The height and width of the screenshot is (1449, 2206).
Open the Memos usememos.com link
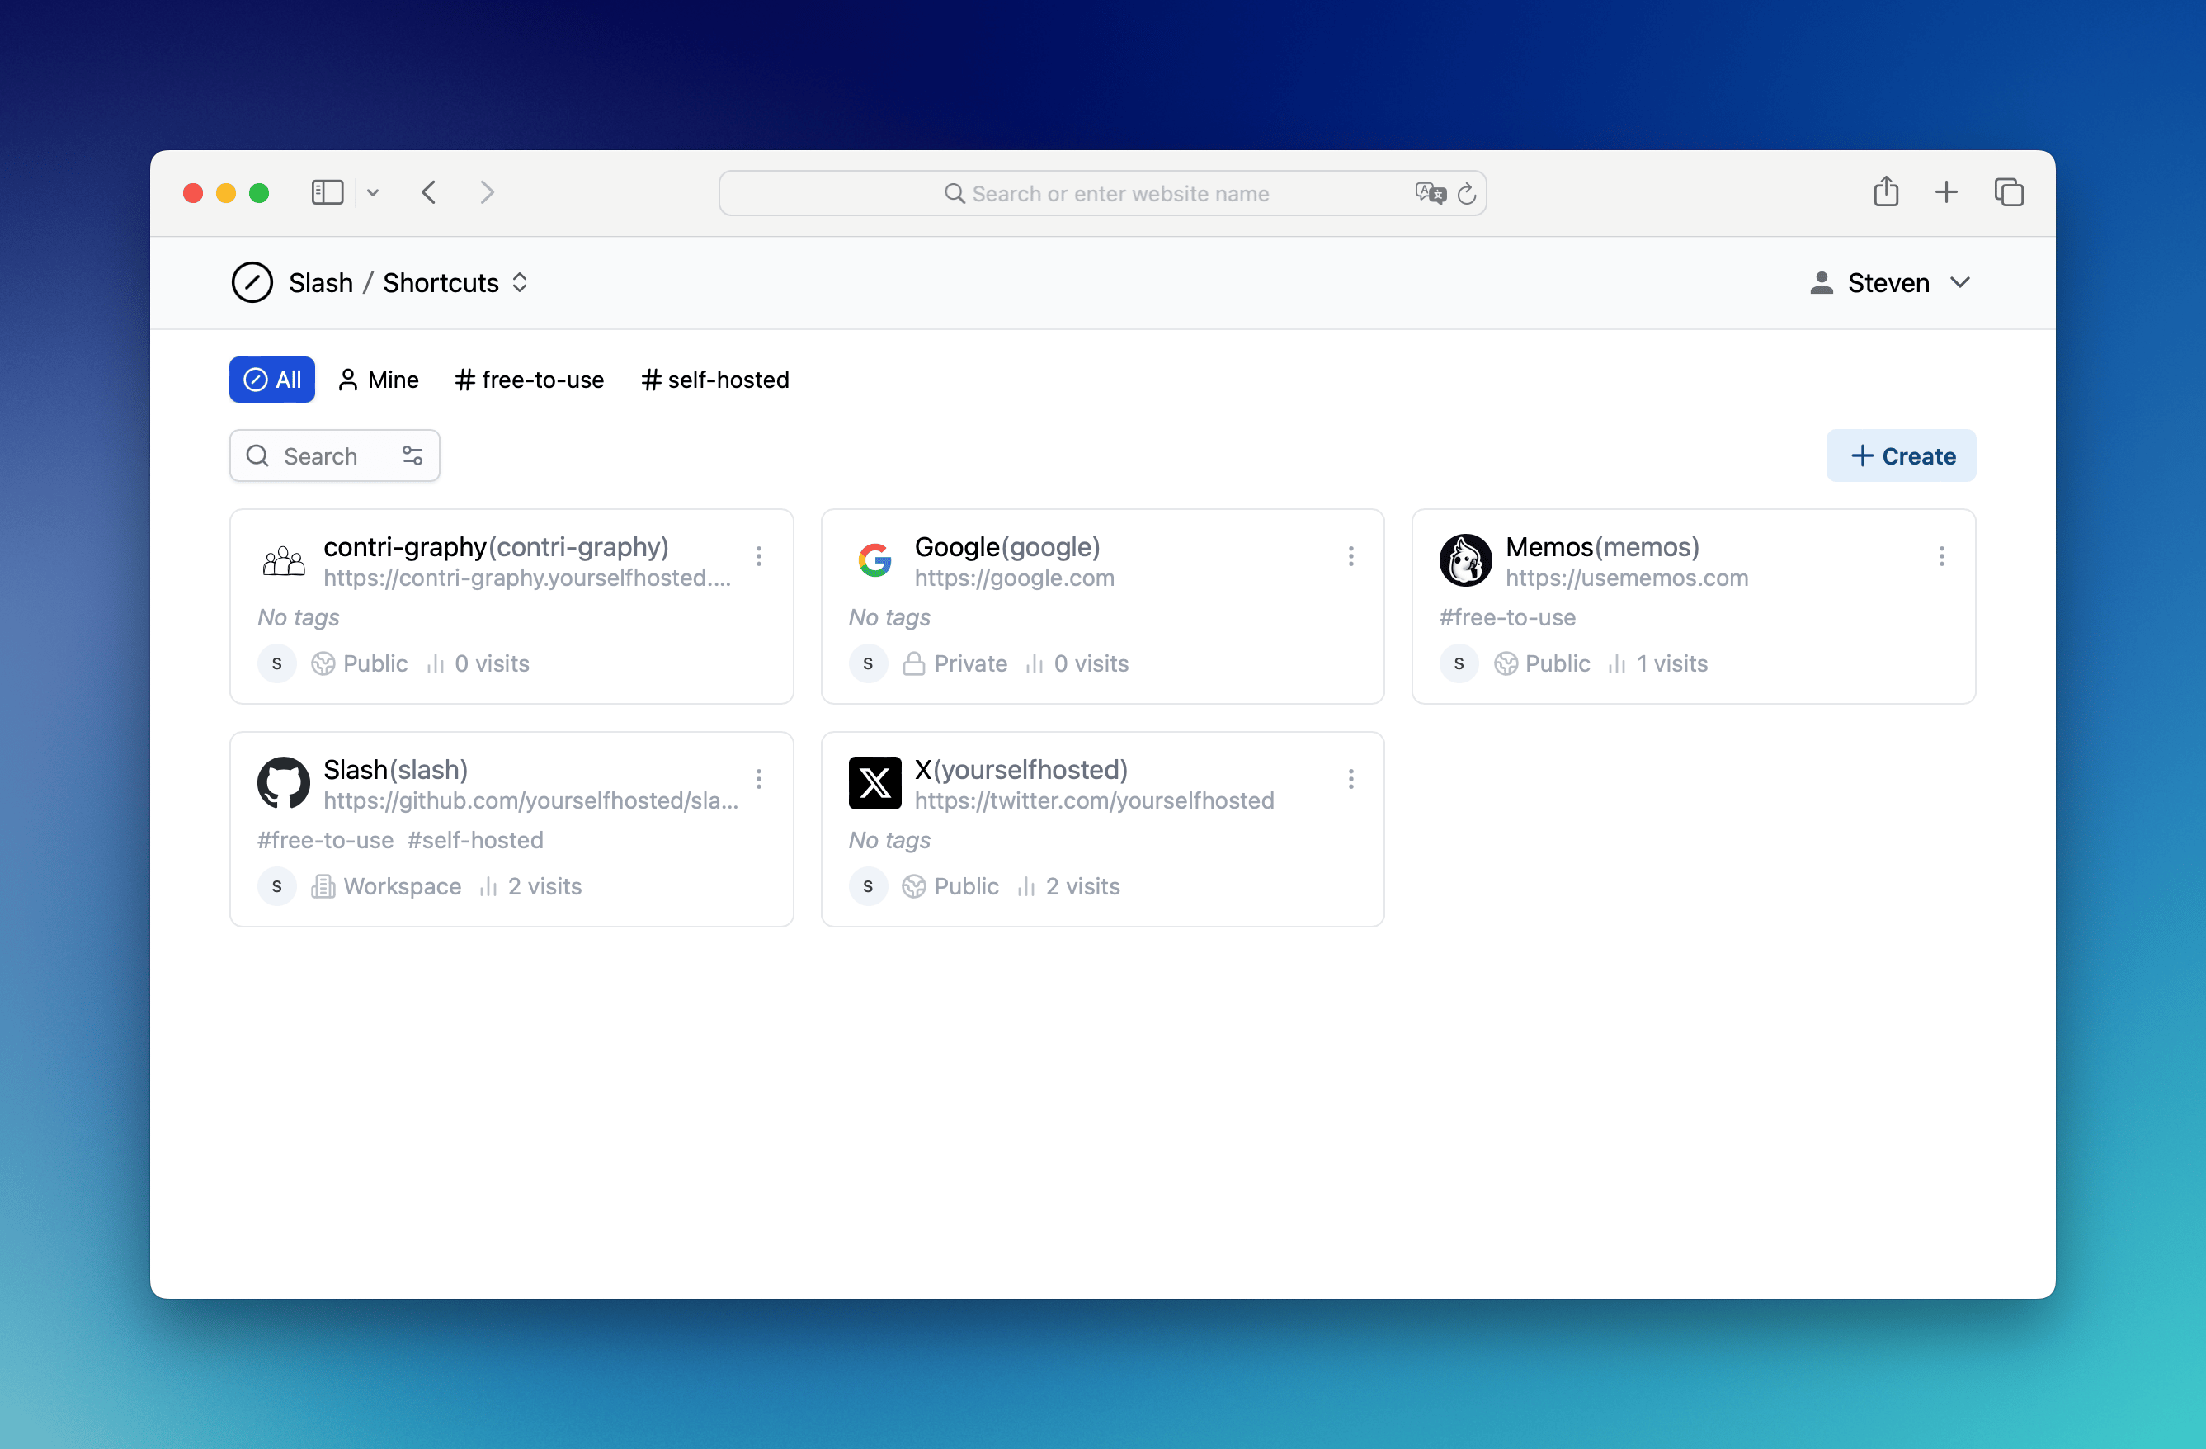(x=1627, y=578)
